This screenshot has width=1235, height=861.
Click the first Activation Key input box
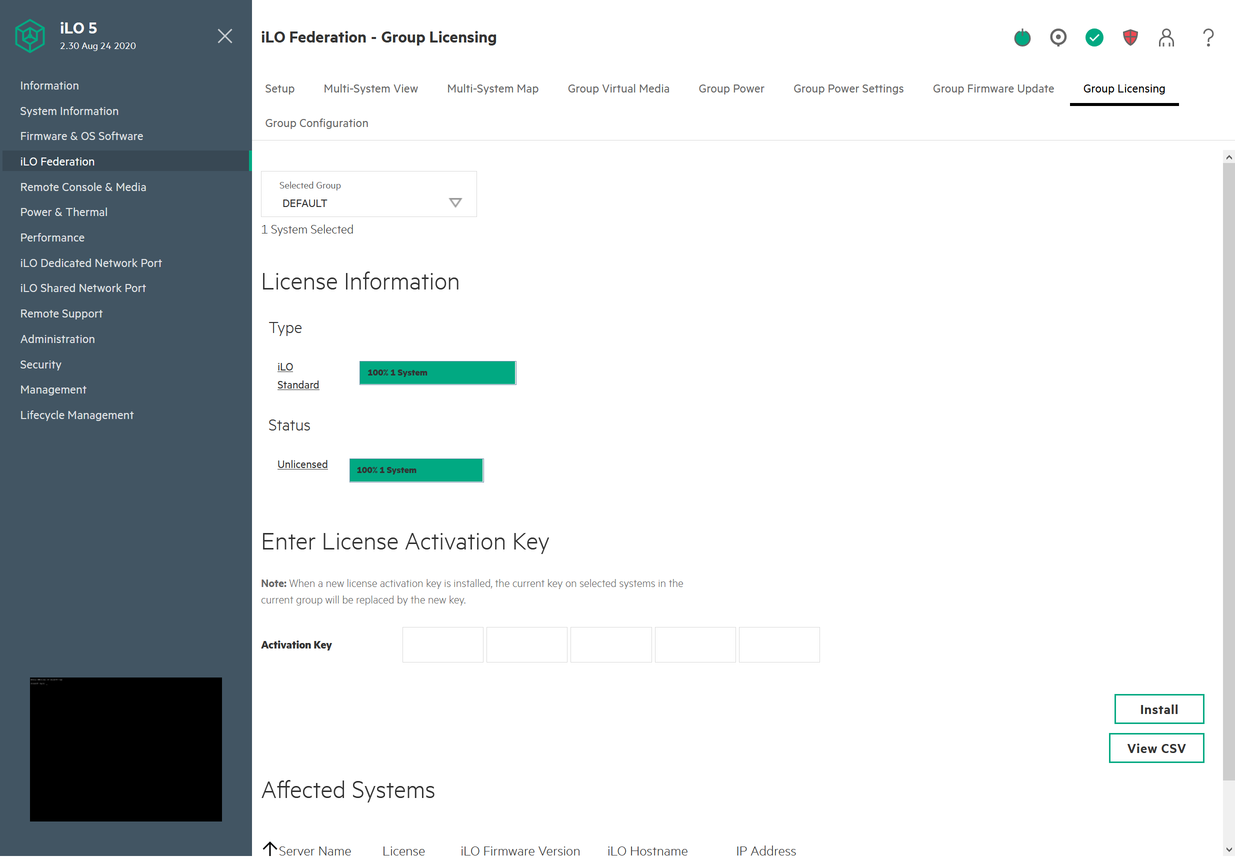(x=442, y=644)
